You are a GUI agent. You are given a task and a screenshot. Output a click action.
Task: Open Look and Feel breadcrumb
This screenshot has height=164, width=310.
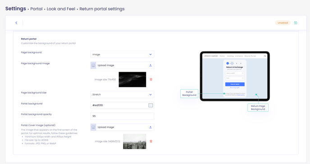pos(61,9)
